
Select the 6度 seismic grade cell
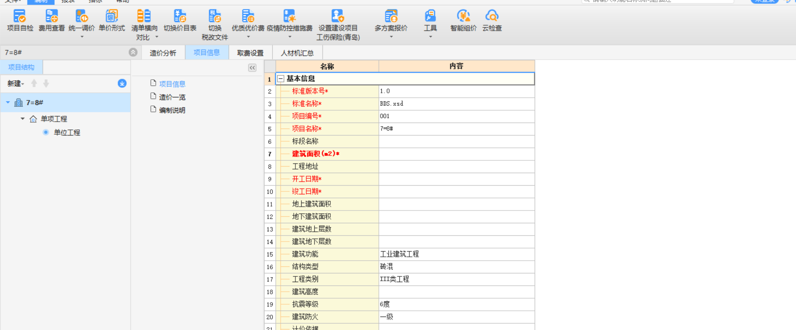[x=456, y=304]
